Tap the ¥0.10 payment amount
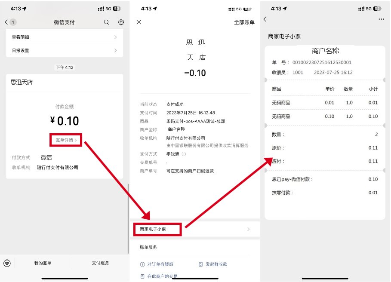391x282 pixels. pyautogui.click(x=65, y=121)
